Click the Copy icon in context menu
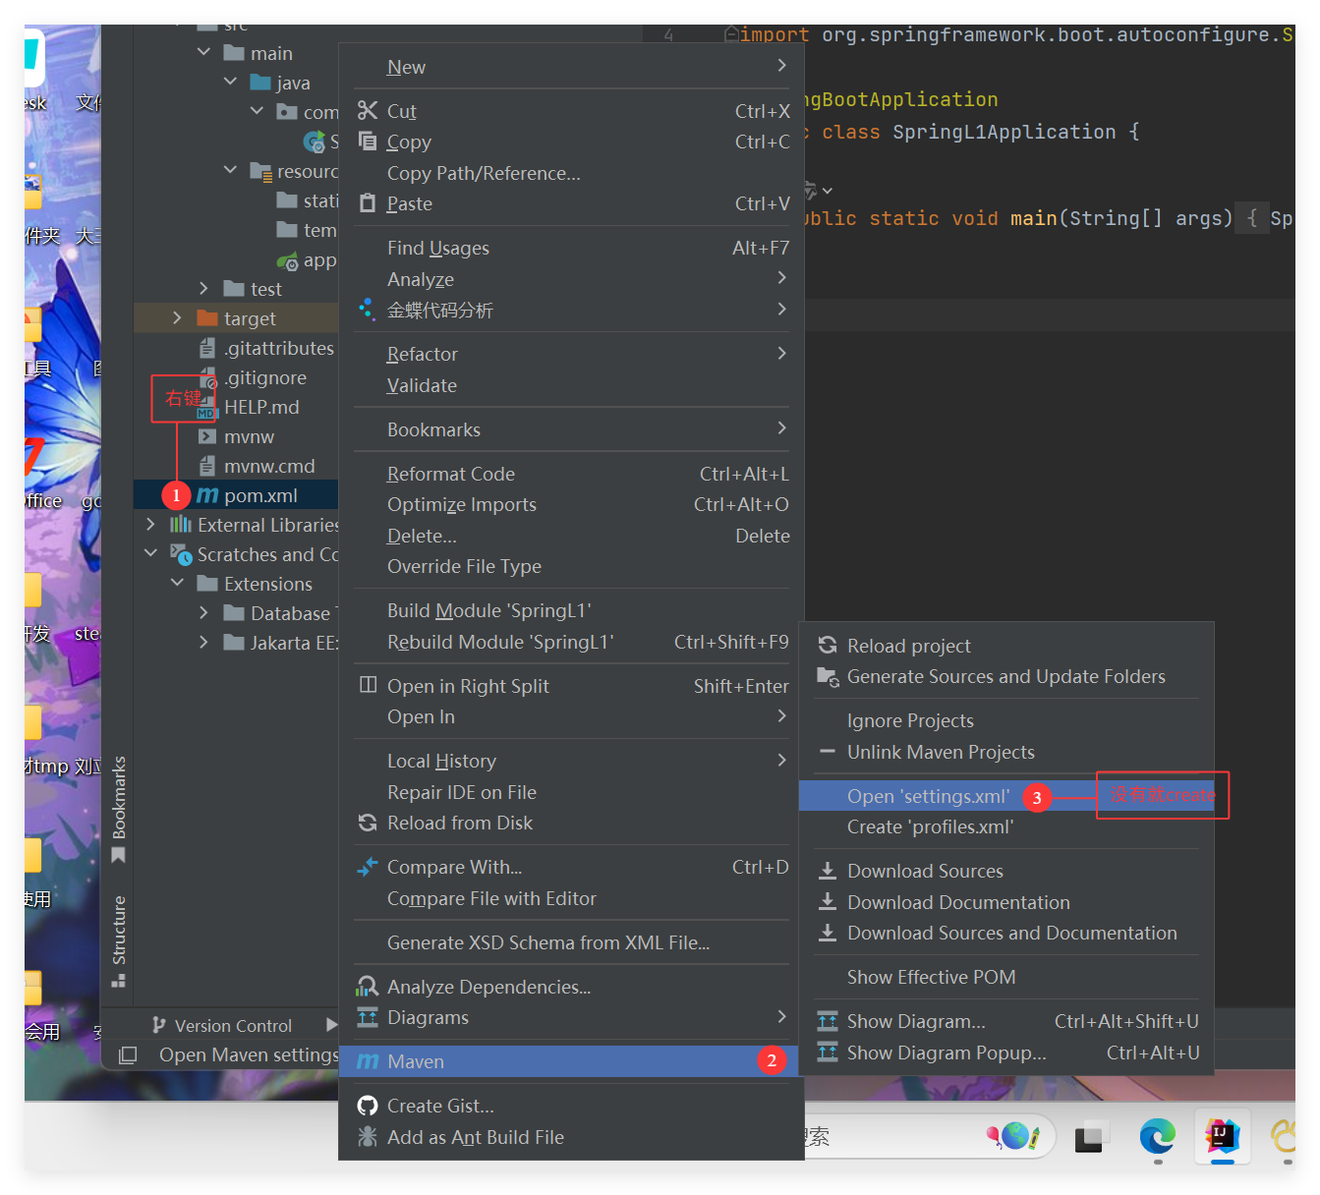 [x=368, y=141]
